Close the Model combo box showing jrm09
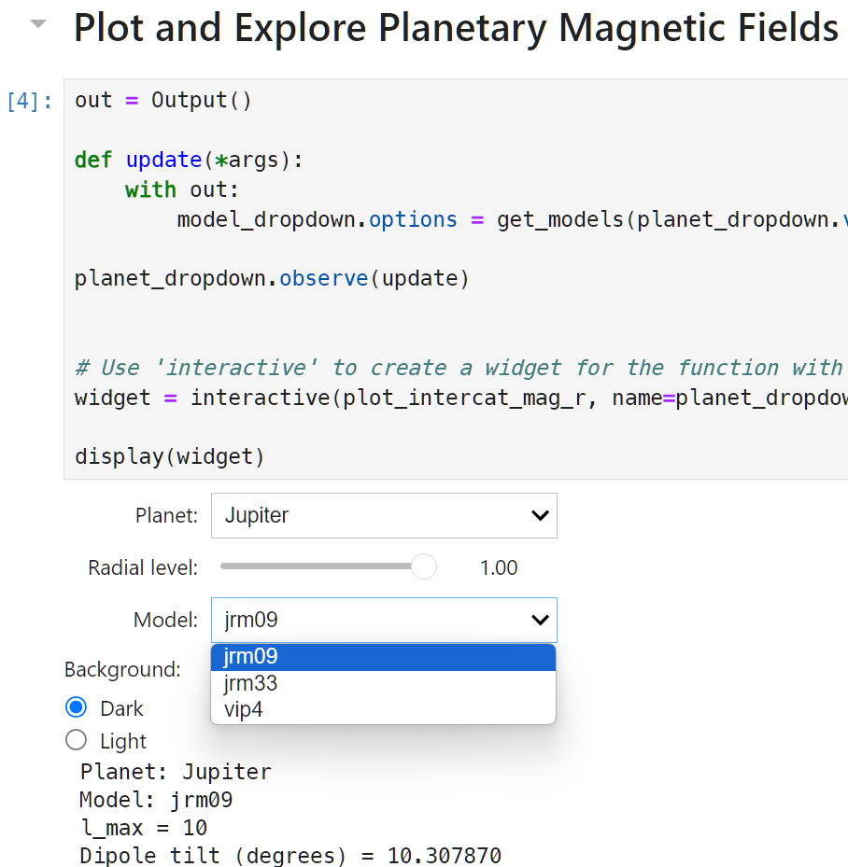The image size is (848, 867). pos(384,620)
